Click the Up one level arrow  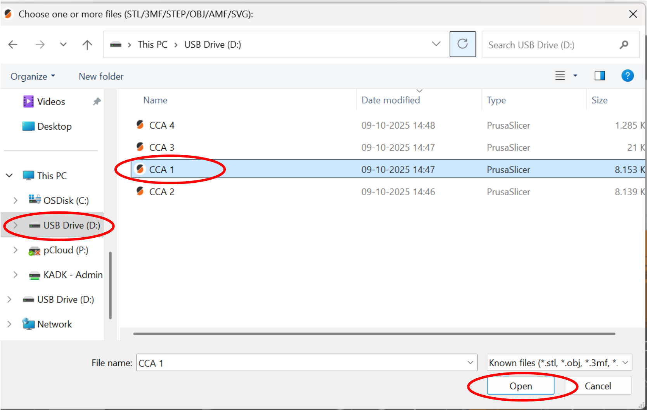(x=87, y=45)
